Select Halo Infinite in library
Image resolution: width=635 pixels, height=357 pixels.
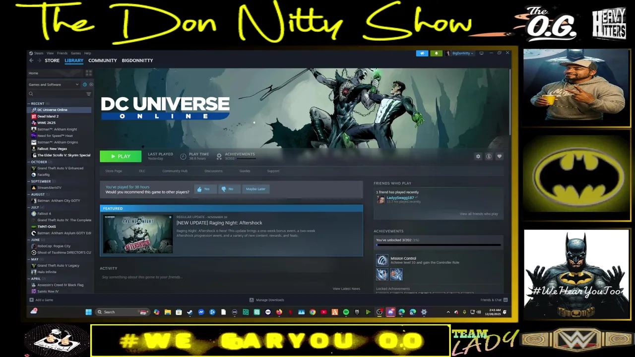click(x=47, y=272)
